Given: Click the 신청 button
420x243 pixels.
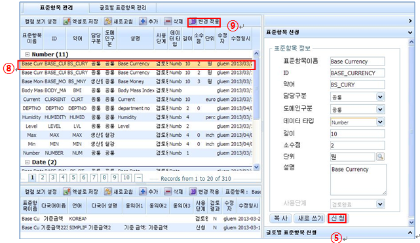Looking at the screenshot, I should (337, 218).
